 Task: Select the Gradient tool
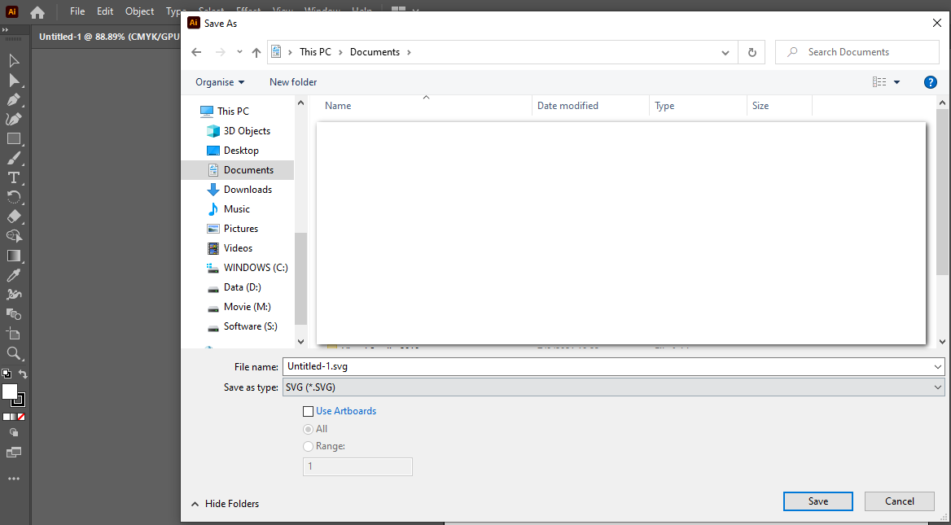tap(13, 256)
